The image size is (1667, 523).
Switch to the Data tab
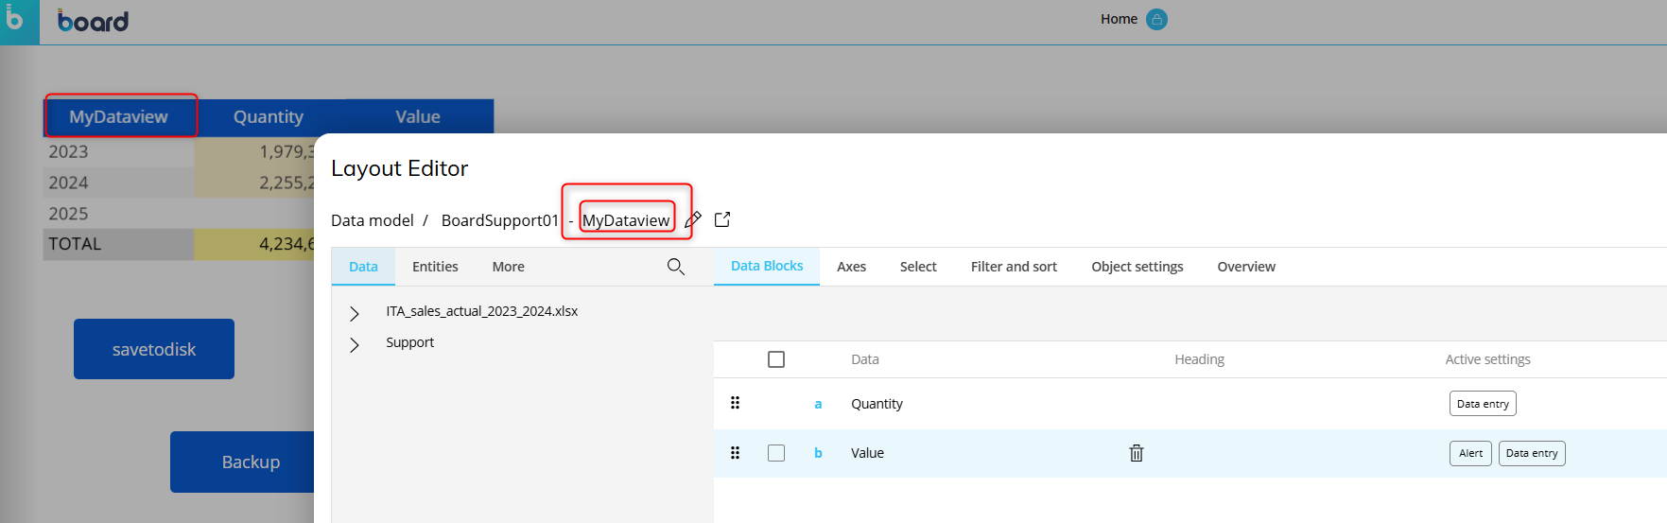click(x=363, y=267)
